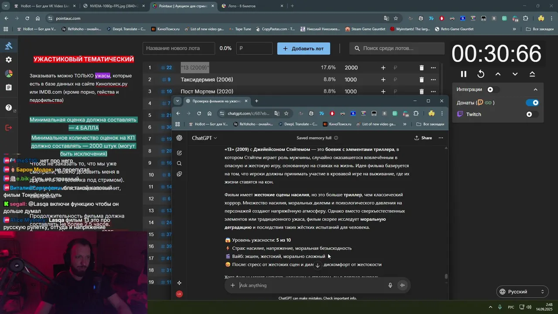
Task: Jump to bottom of ChatGPT conversation arrow
Action: tap(318, 265)
